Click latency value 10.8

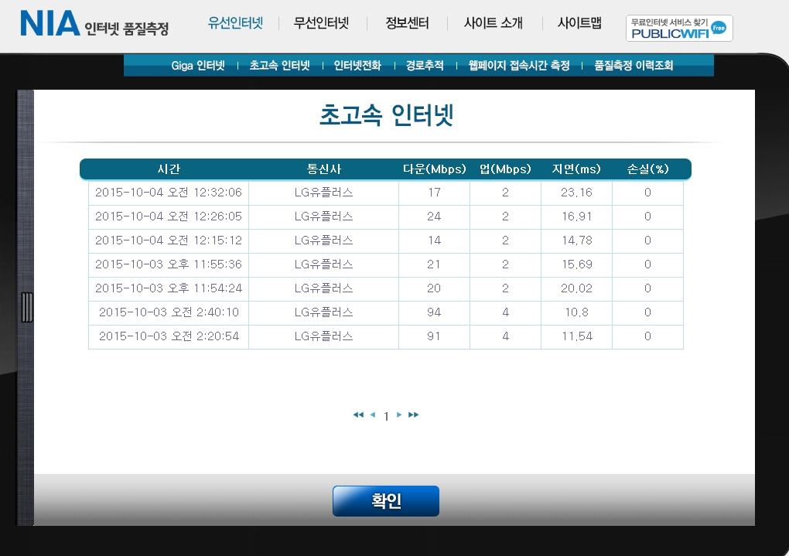pyautogui.click(x=576, y=312)
